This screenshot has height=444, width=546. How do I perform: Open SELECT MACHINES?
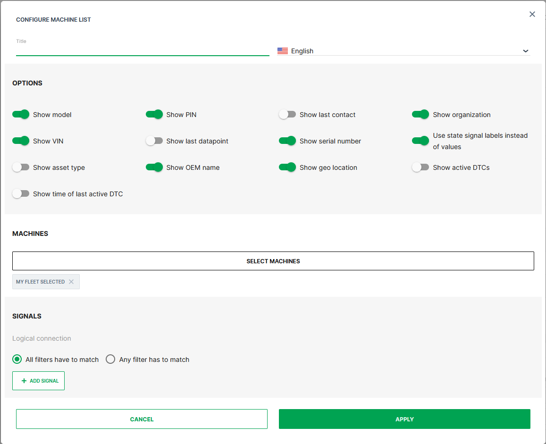(x=273, y=260)
